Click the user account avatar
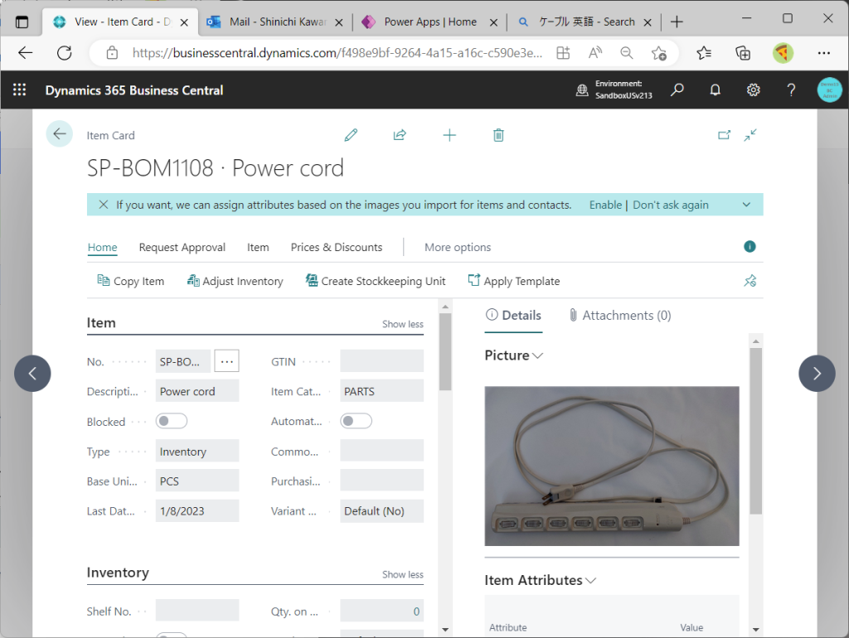 (x=829, y=89)
